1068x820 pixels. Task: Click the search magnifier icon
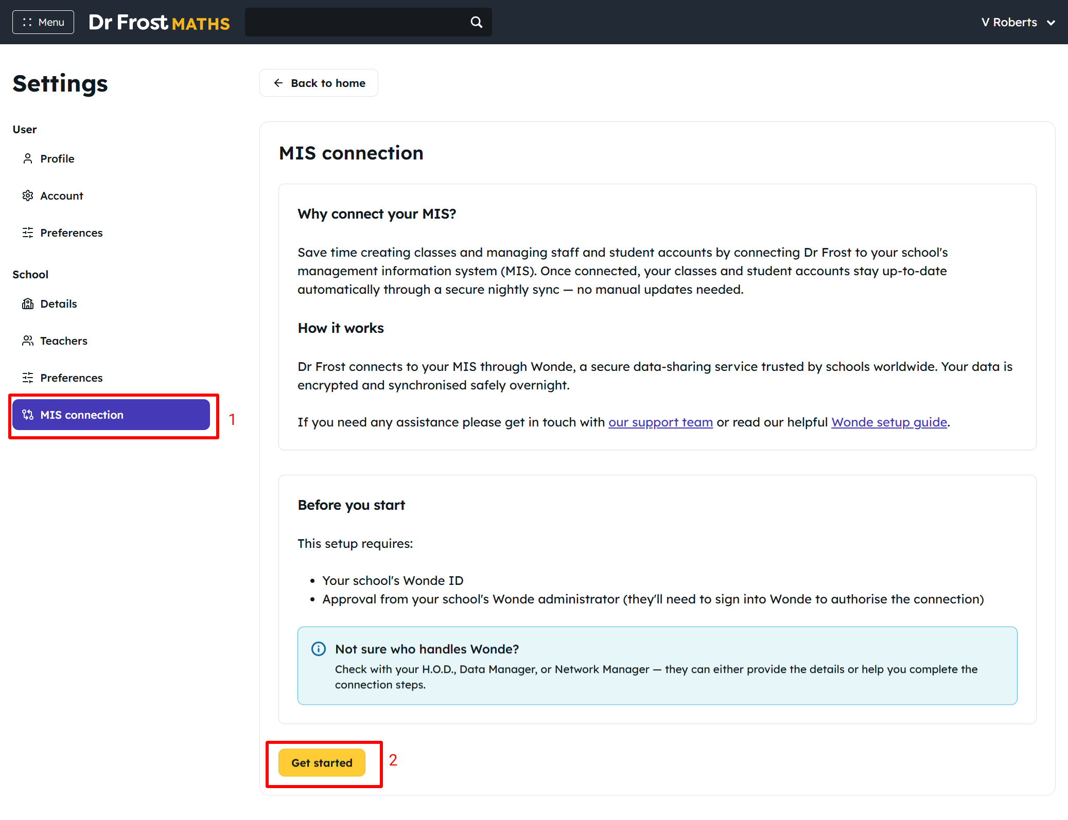tap(476, 22)
